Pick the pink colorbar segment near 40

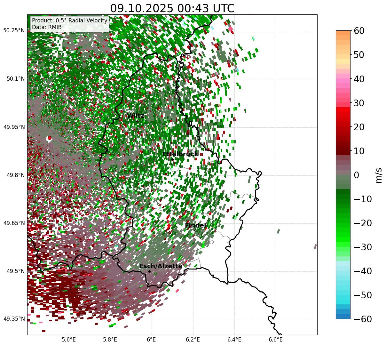click(343, 81)
